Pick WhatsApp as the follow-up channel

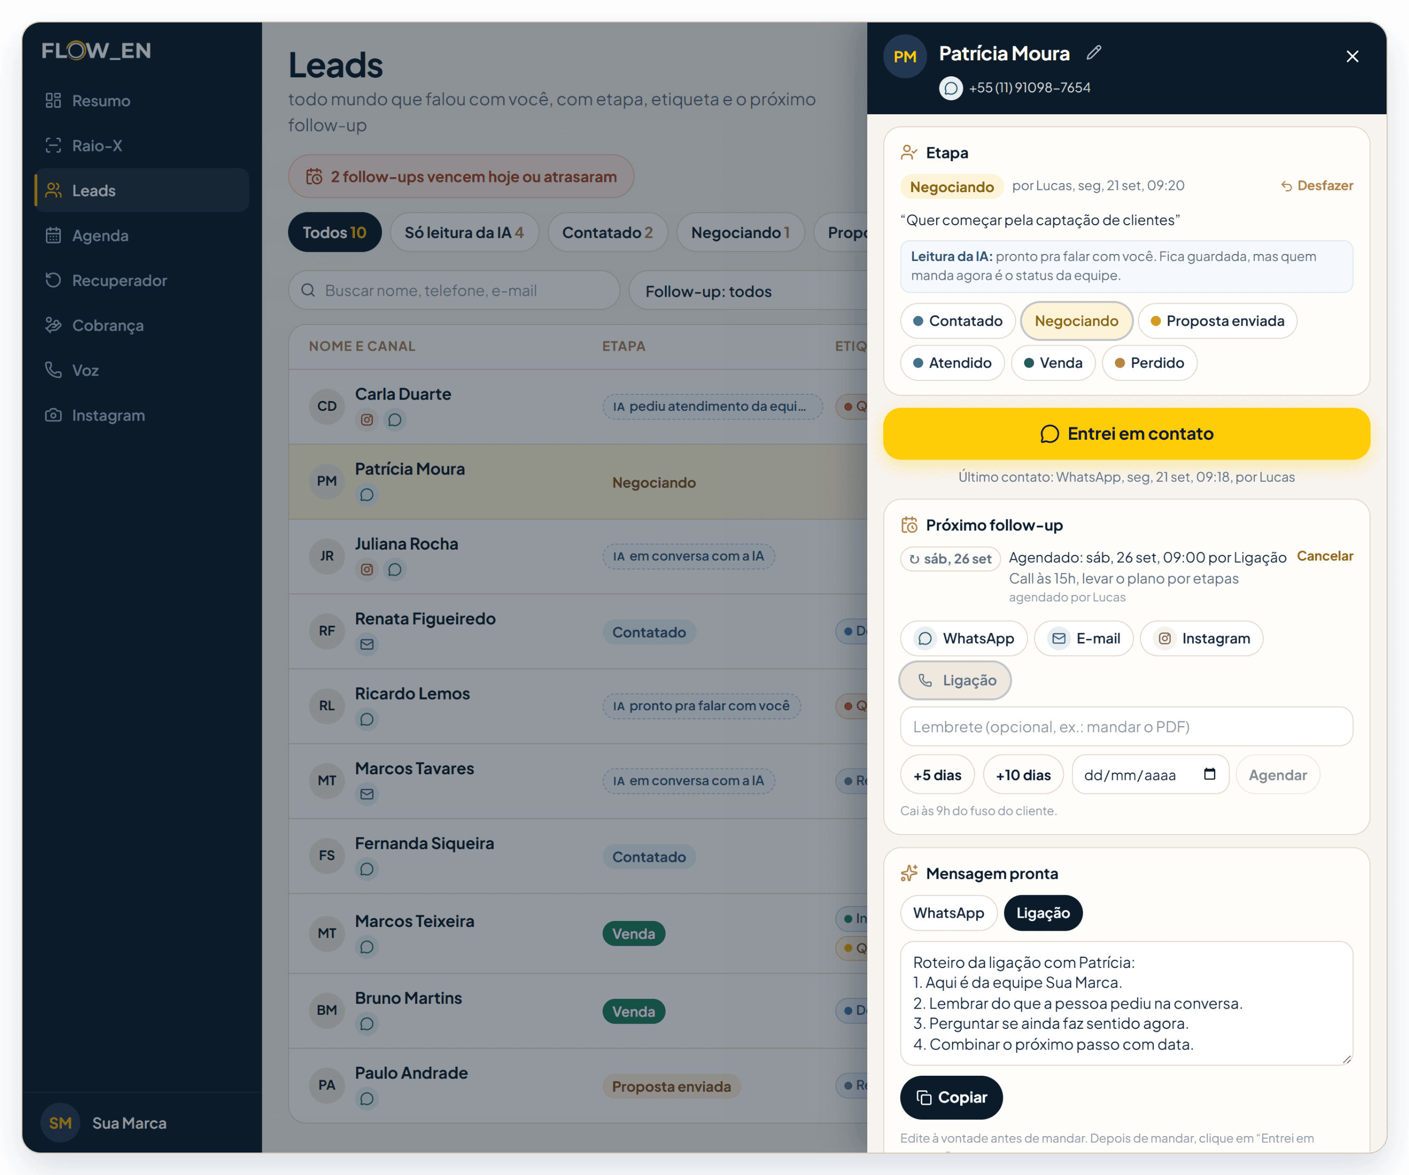point(963,639)
